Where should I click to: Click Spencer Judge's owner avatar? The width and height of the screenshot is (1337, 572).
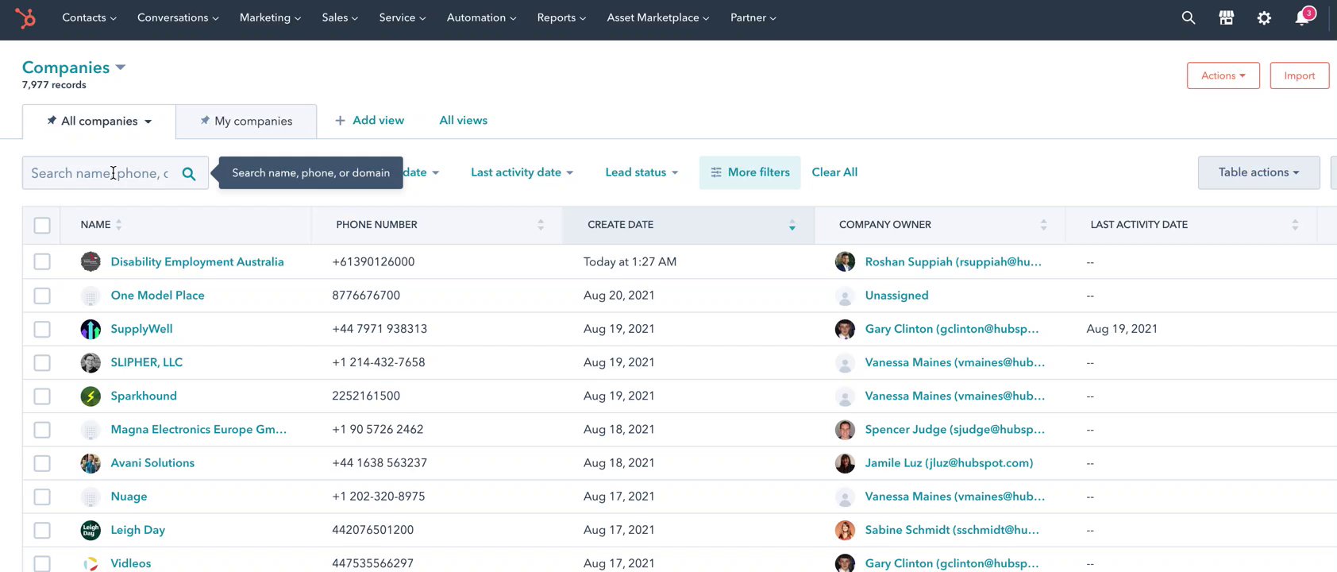pyautogui.click(x=845, y=430)
